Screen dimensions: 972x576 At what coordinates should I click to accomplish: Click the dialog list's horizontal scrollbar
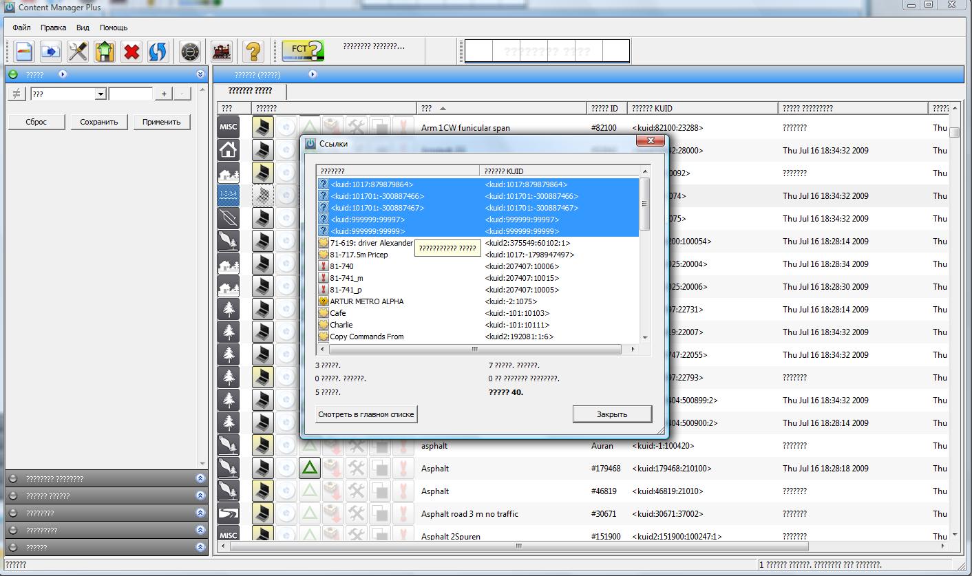[474, 350]
